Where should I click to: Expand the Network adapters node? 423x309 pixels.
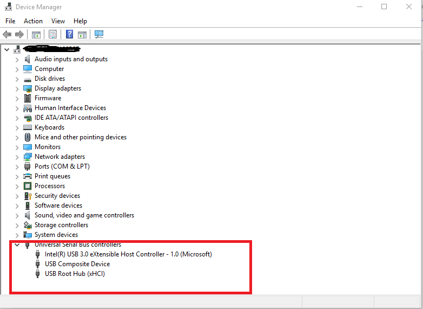[x=17, y=157]
